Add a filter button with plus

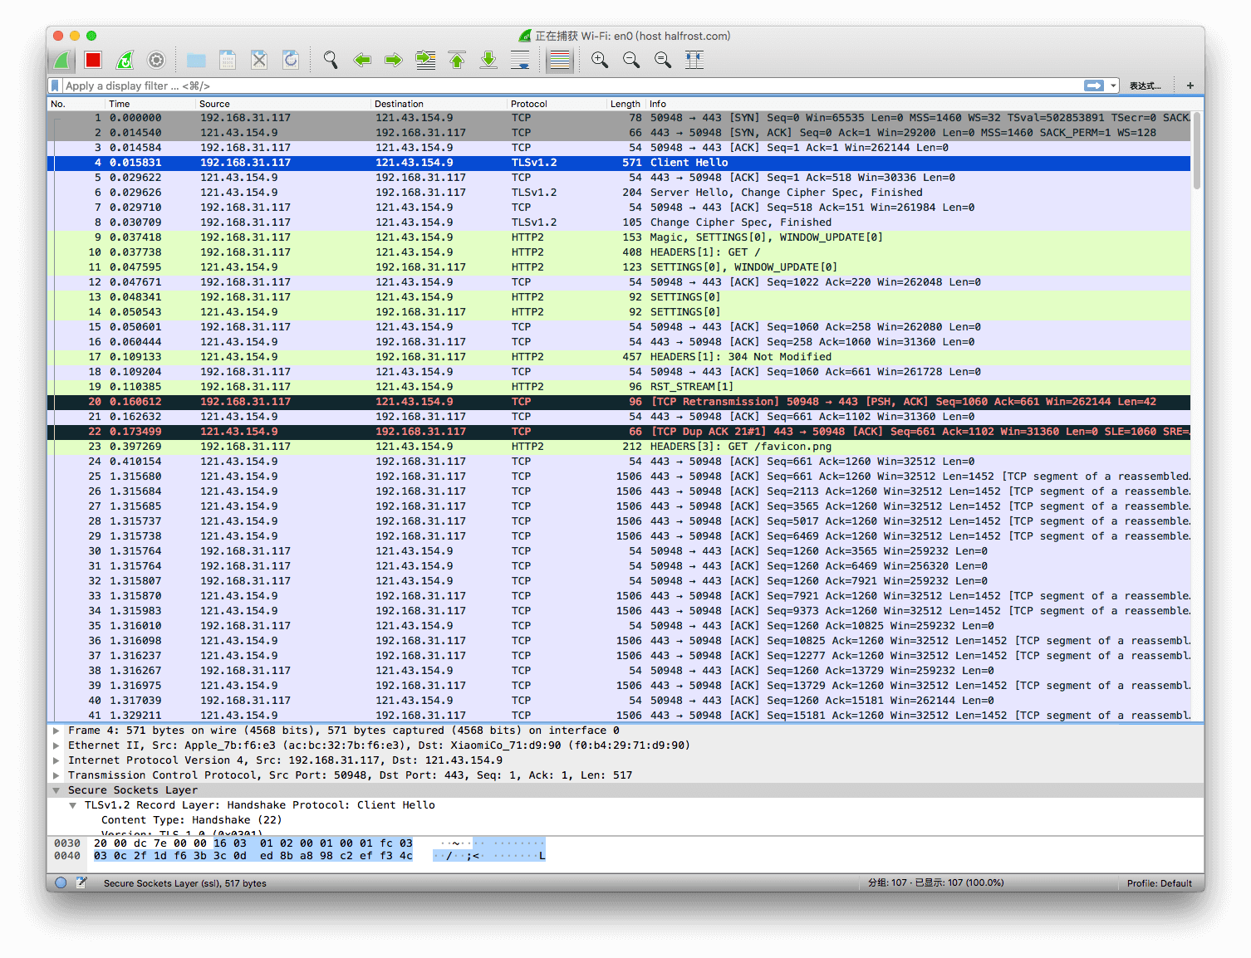(1190, 86)
